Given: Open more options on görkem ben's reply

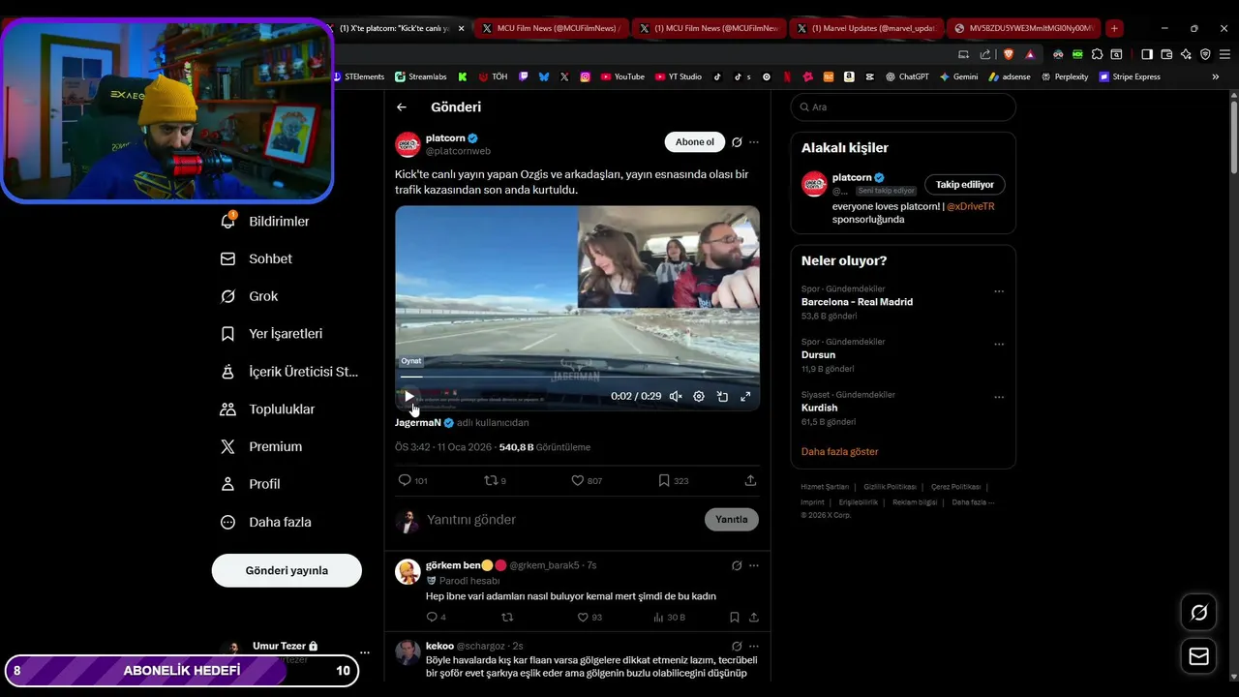Looking at the screenshot, I should 754,565.
